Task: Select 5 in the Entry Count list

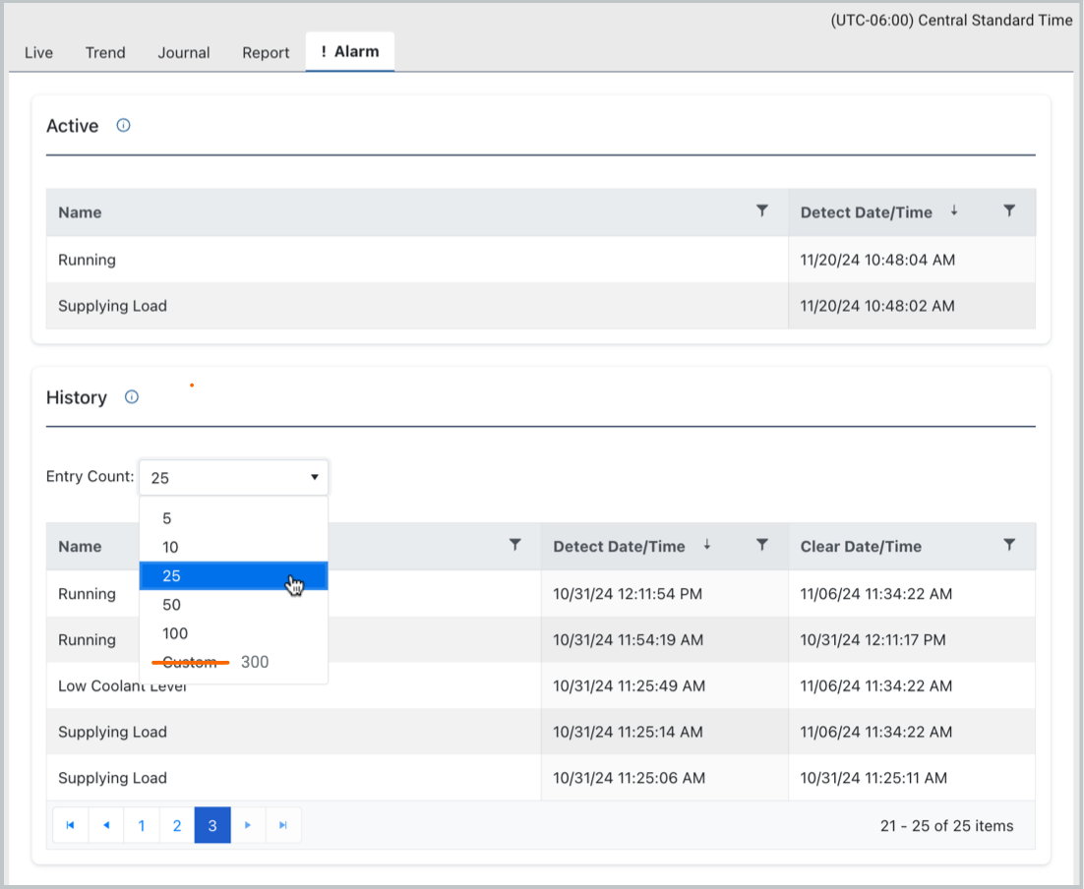Action: coord(167,518)
